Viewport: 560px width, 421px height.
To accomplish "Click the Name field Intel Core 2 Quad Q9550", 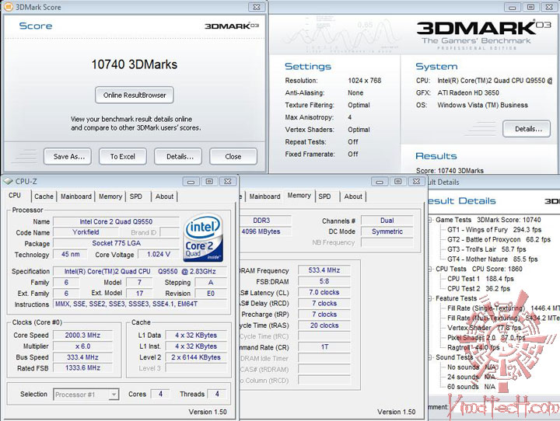I will [116, 221].
